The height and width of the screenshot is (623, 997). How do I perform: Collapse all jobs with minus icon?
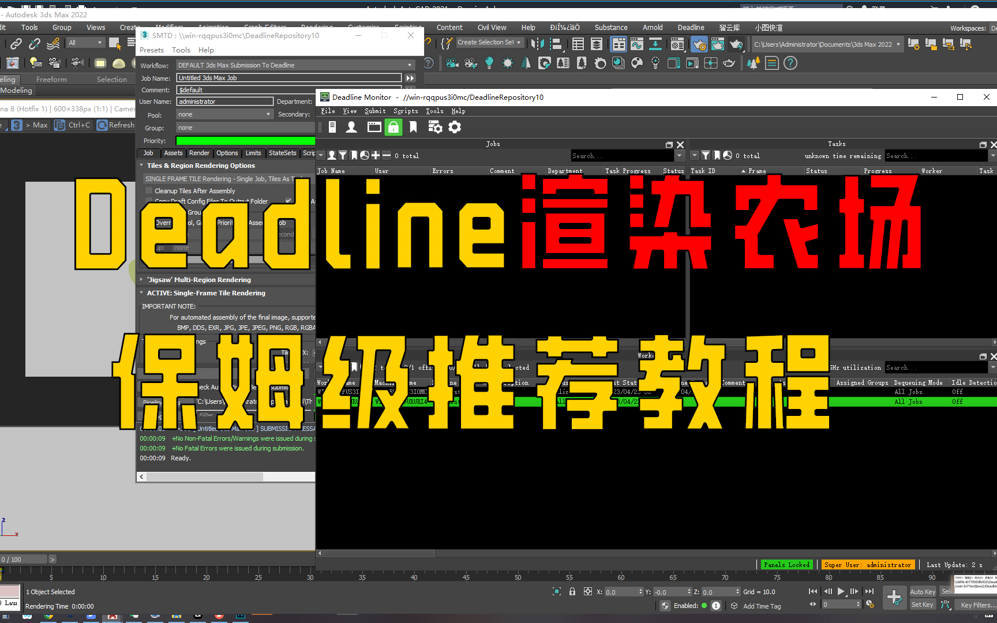tap(387, 155)
